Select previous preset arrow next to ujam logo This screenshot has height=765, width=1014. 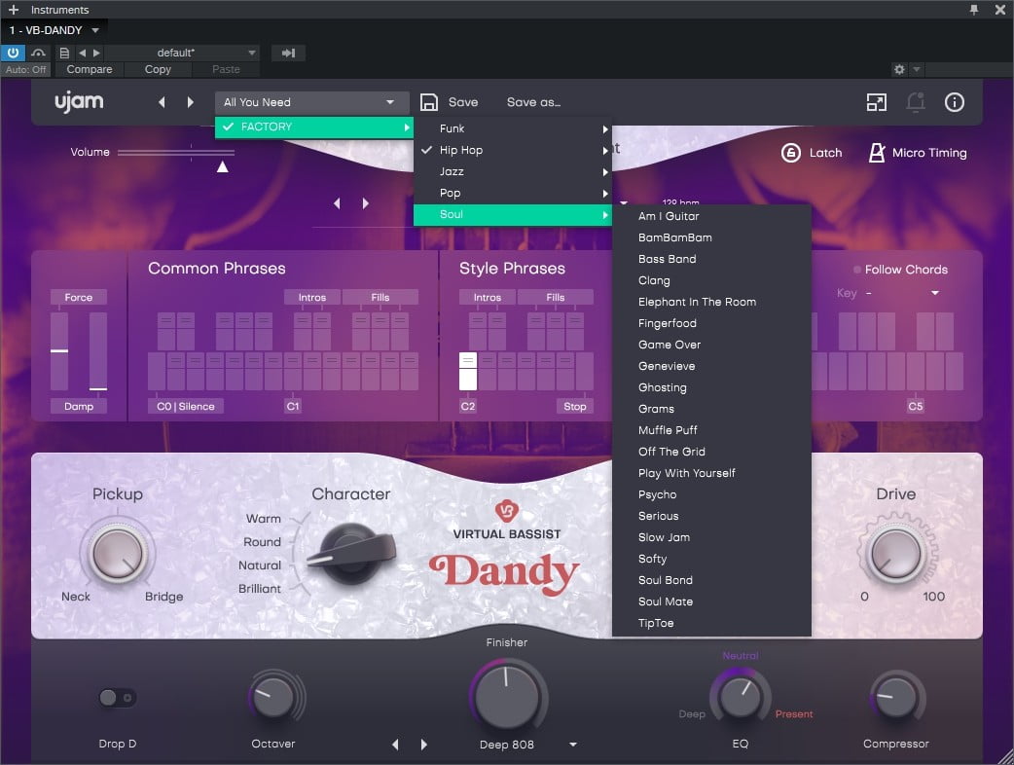(162, 102)
